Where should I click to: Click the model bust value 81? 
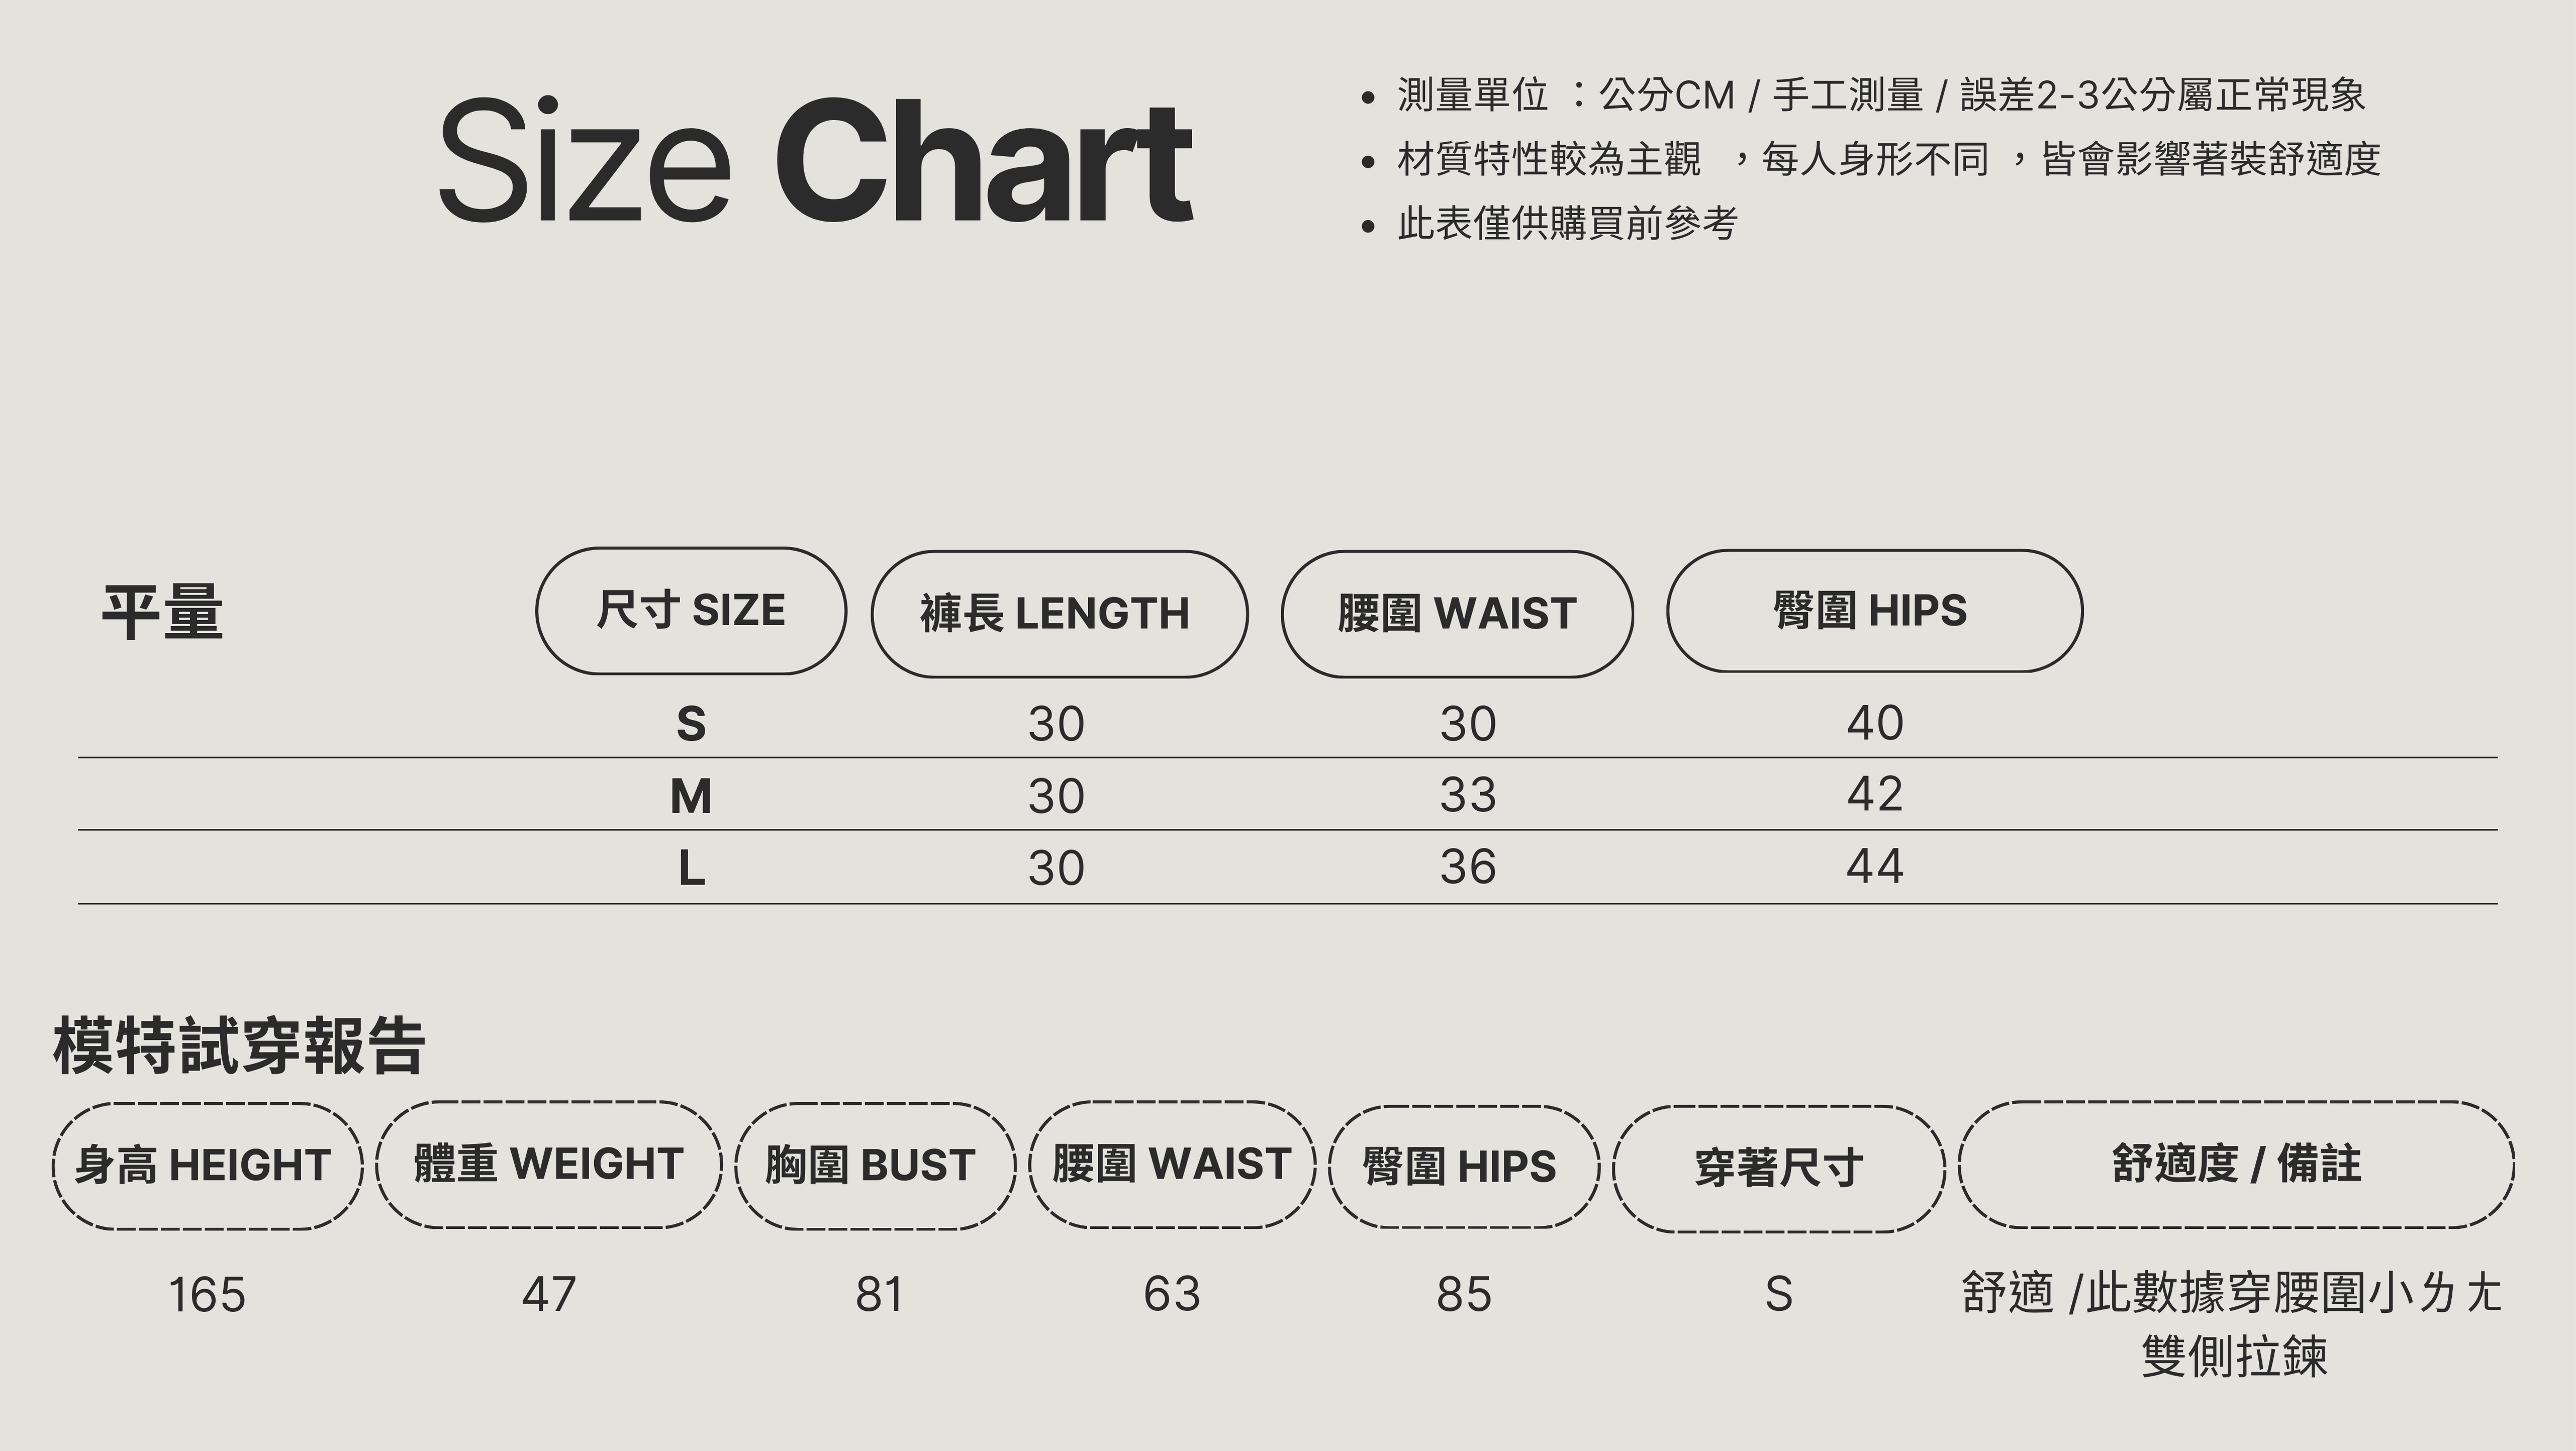(879, 1294)
